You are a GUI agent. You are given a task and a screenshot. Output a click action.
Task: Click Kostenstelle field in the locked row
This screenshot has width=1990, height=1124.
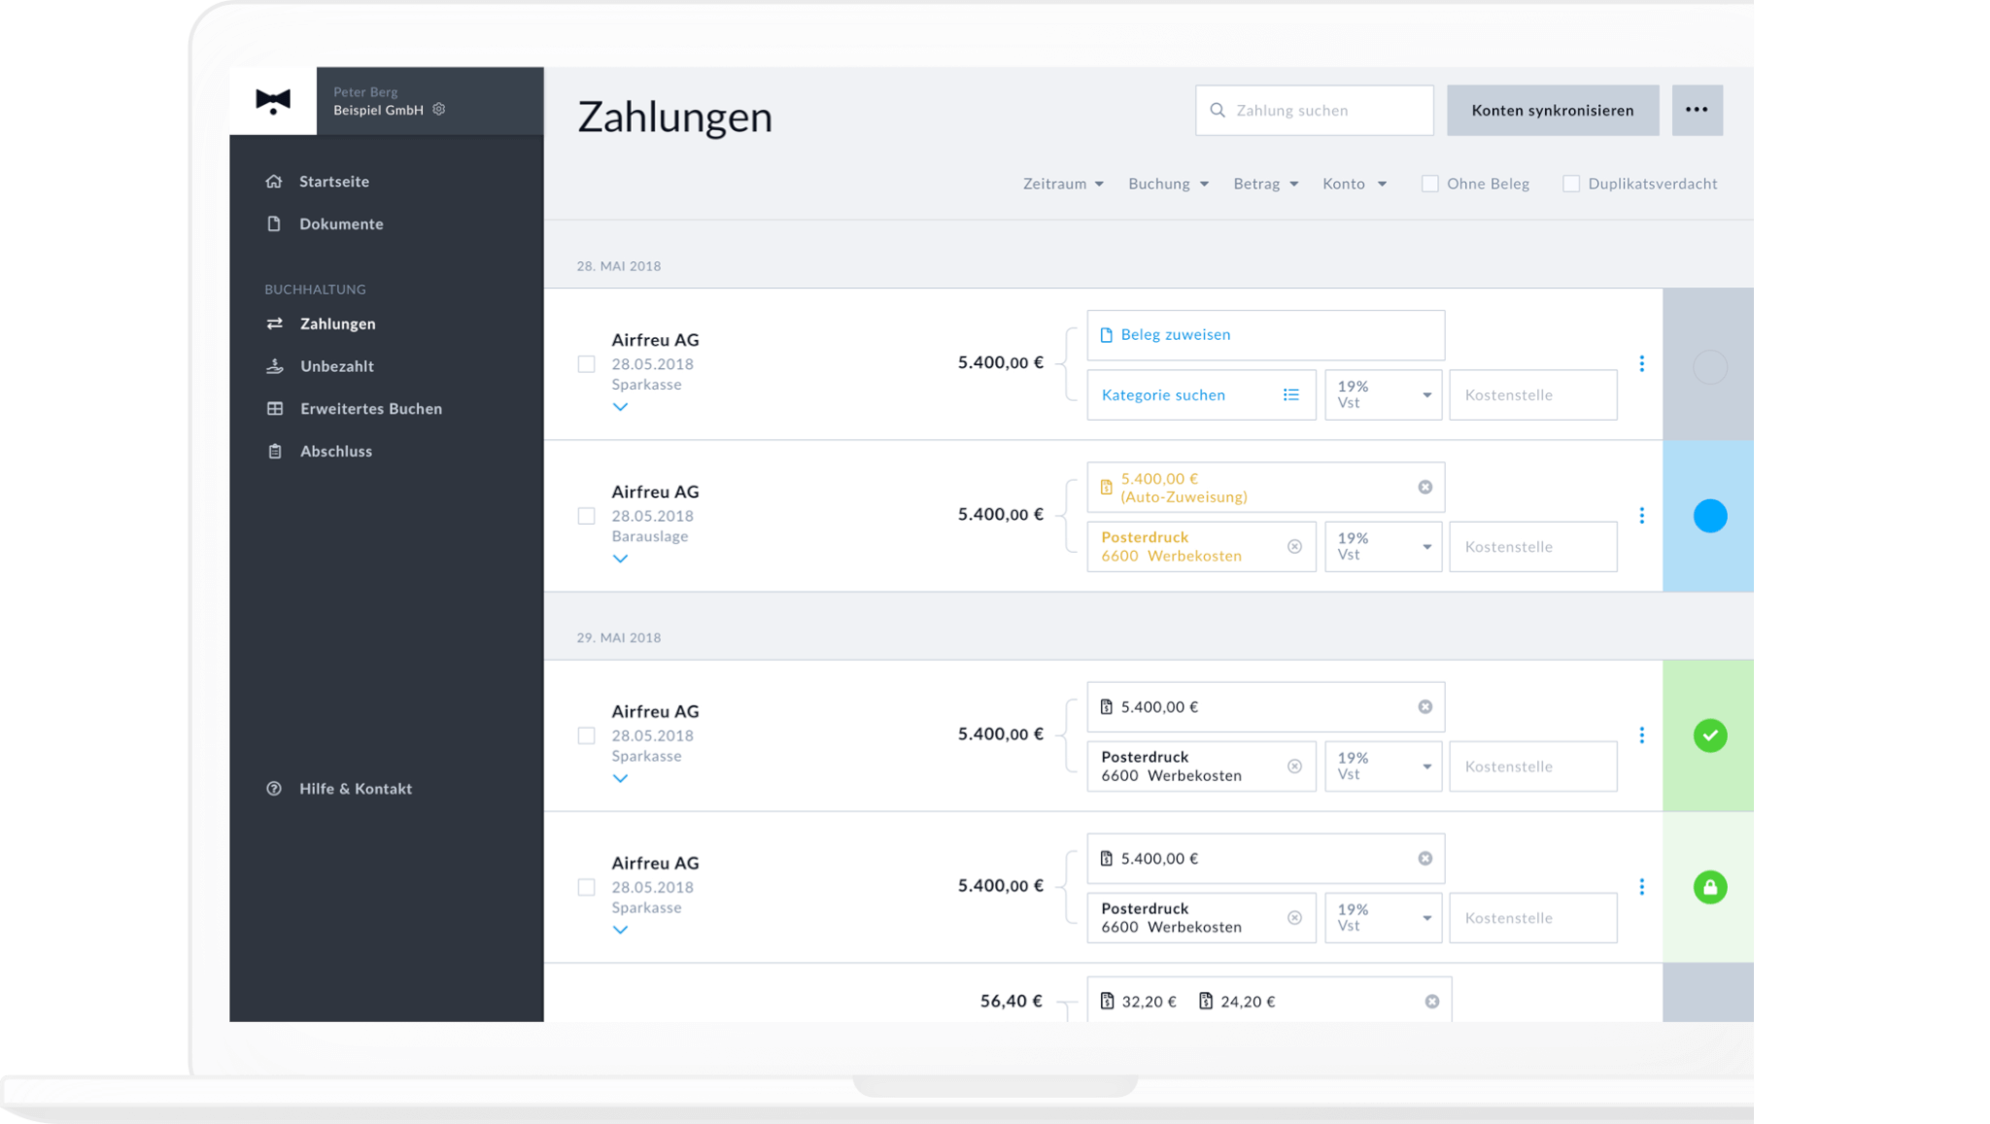tap(1532, 917)
